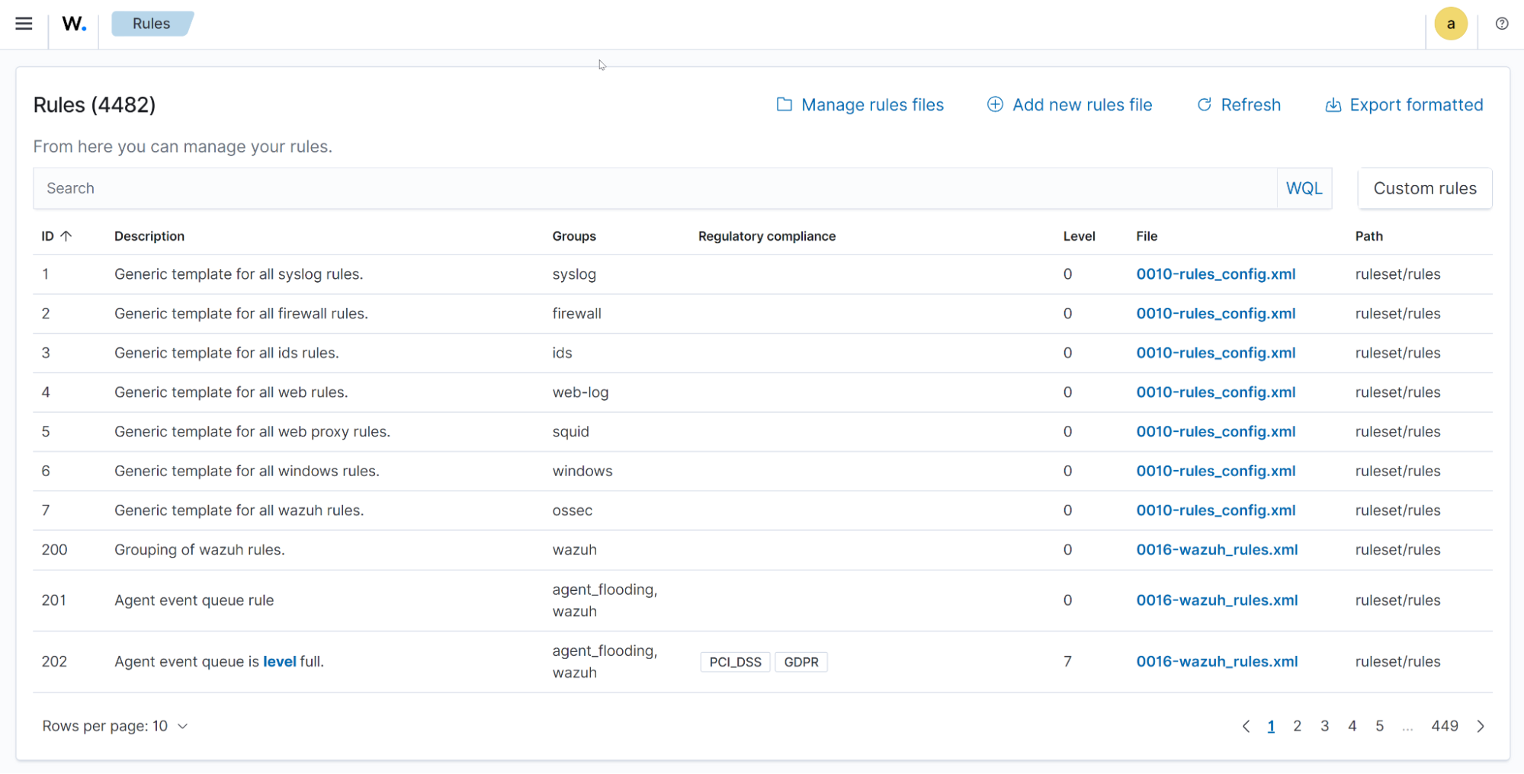This screenshot has height=774, width=1524.
Task: Toggle the Custom rules filter
Action: pos(1424,187)
